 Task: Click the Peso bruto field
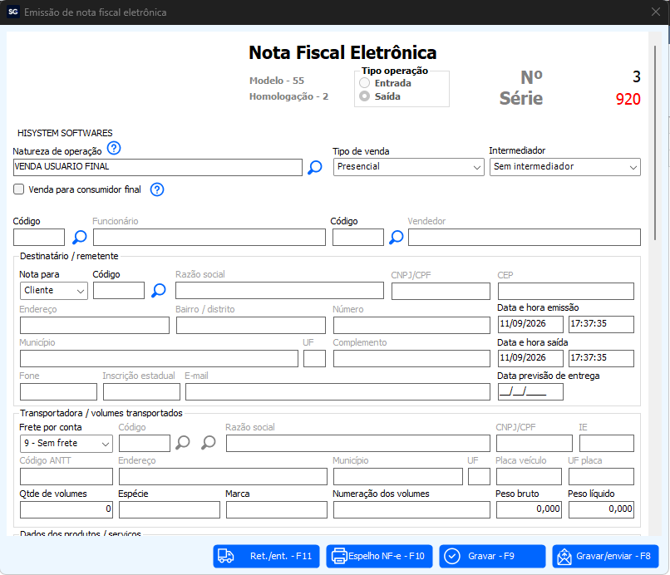(529, 509)
